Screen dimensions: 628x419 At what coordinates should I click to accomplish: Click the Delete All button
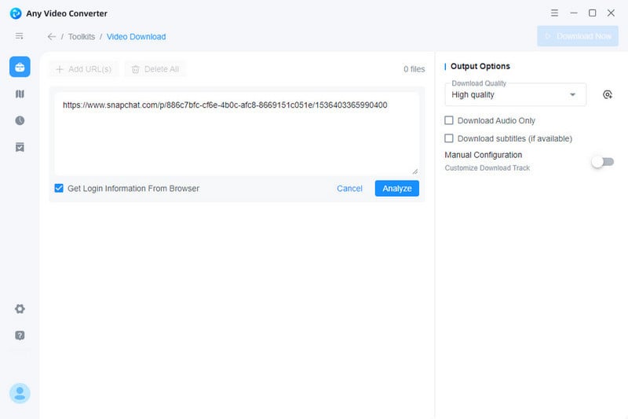tap(155, 69)
